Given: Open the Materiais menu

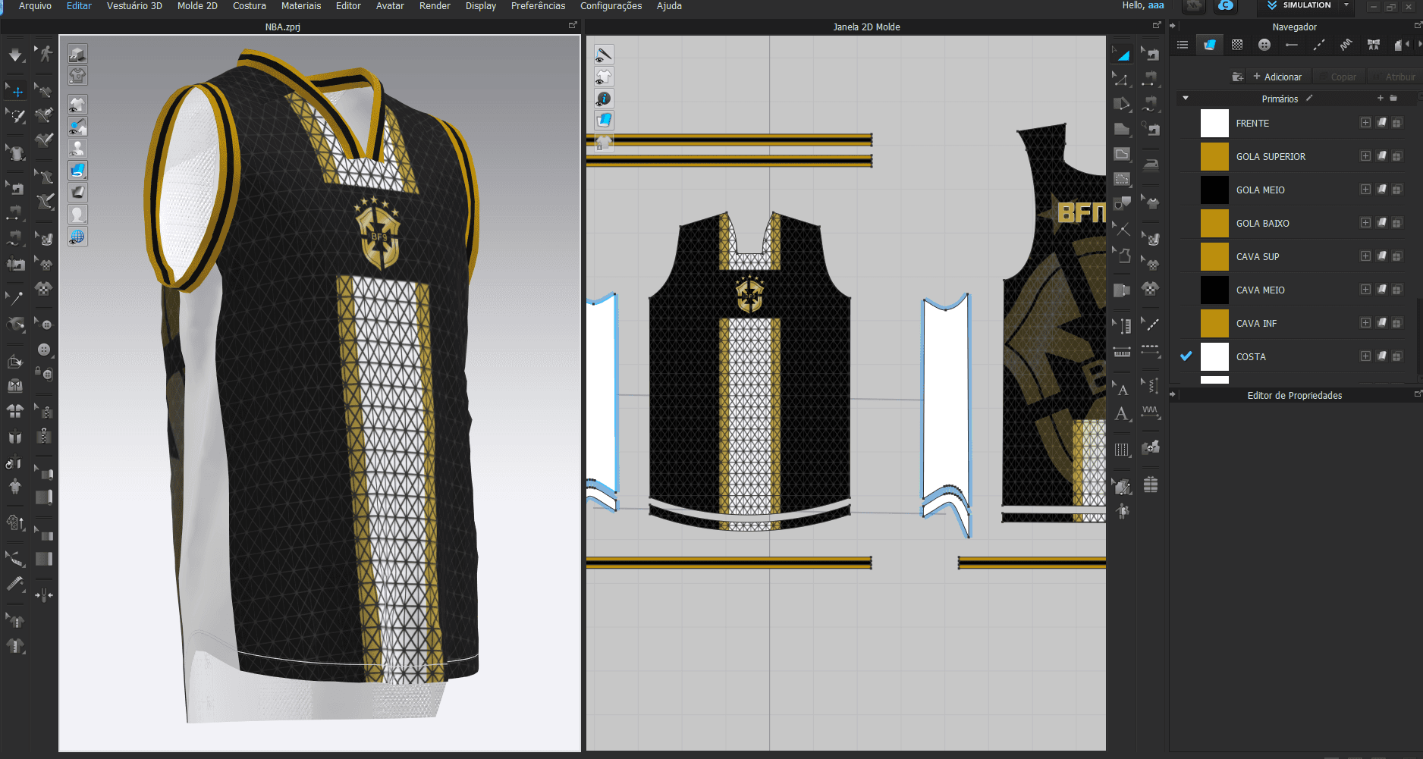Looking at the screenshot, I should pos(301,6).
